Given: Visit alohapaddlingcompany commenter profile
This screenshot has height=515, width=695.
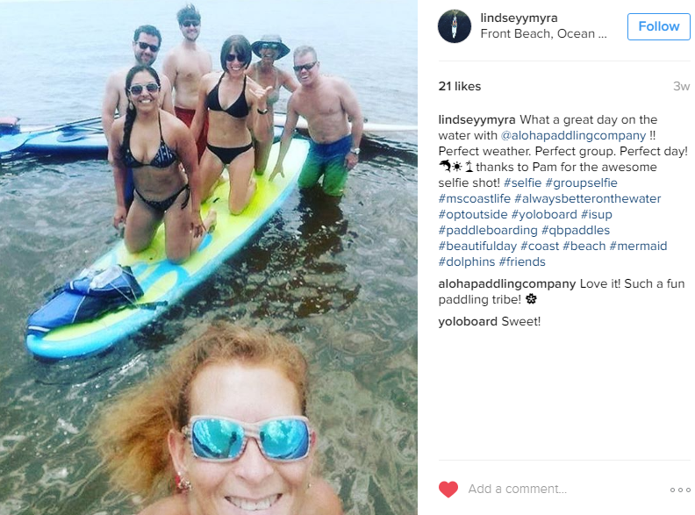Looking at the screenshot, I should tap(507, 283).
